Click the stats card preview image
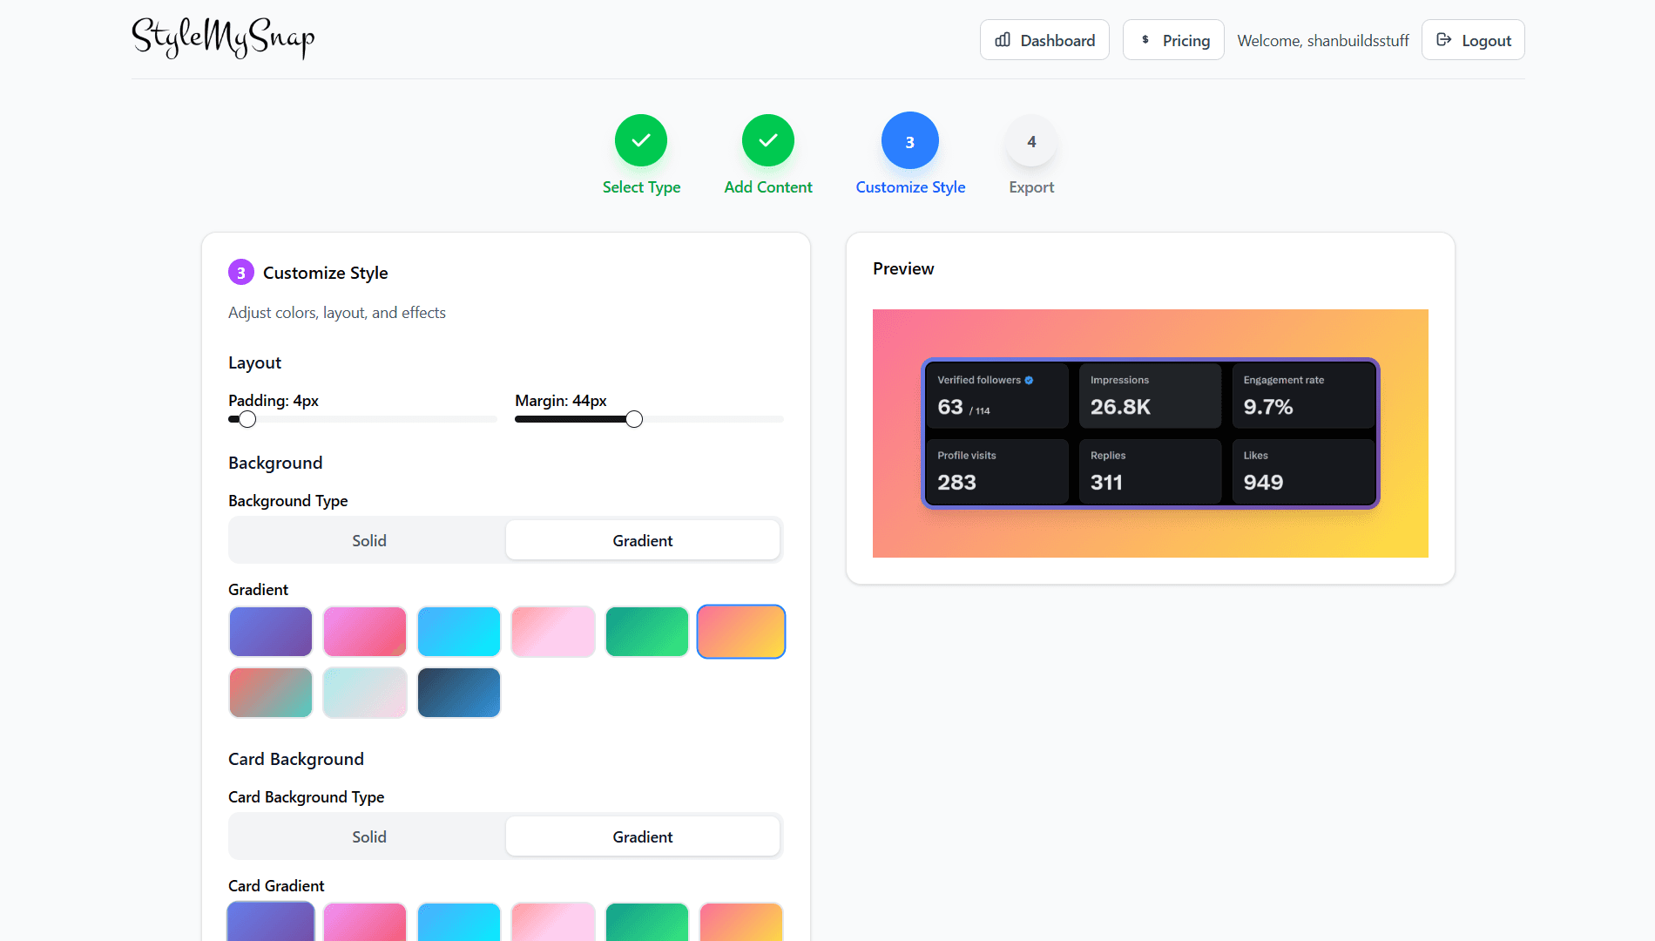 pos(1150,433)
